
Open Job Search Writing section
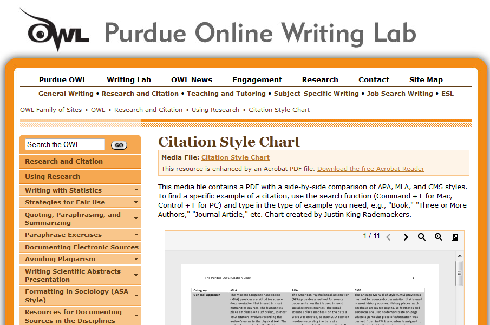click(400, 94)
